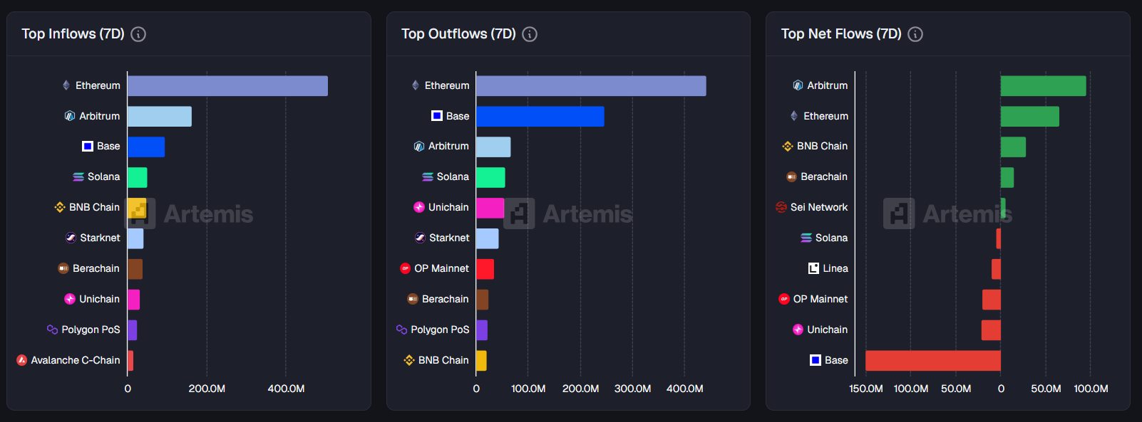The height and width of the screenshot is (422, 1142).
Task: Click the Arbitrum logo in Top Net Flows
Action: point(798,85)
